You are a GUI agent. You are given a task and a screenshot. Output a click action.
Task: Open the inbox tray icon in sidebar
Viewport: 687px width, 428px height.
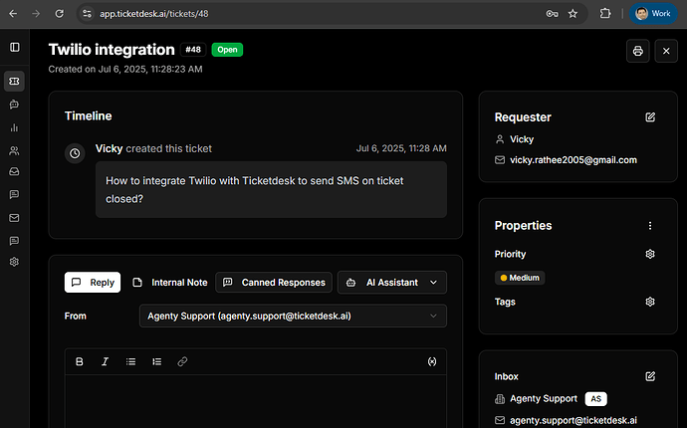pyautogui.click(x=14, y=172)
